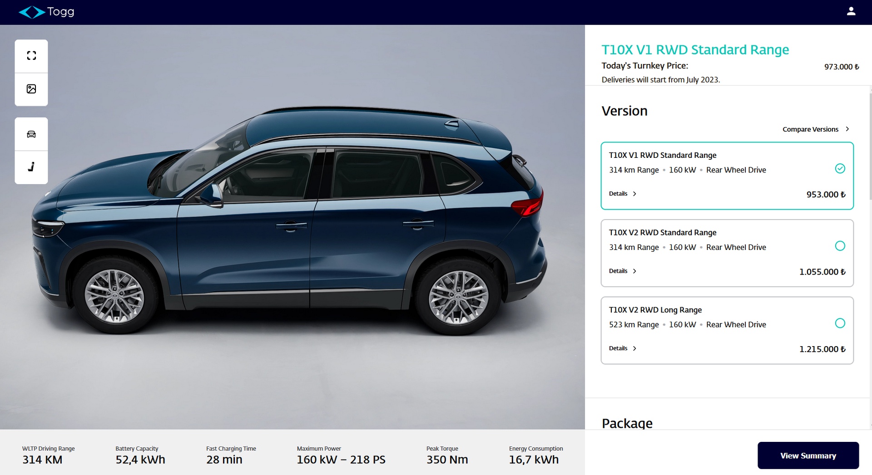Select T10X V2 RWD Standard Range radio
This screenshot has height=475, width=872.
point(840,246)
